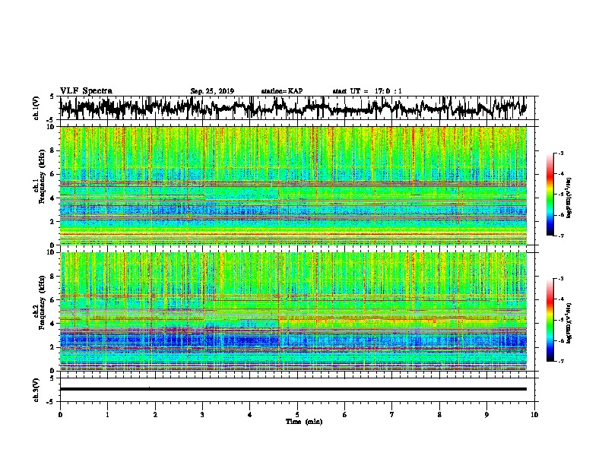
Task: Click the "-5" tick on ch.1(V) axis
Action: point(51,120)
